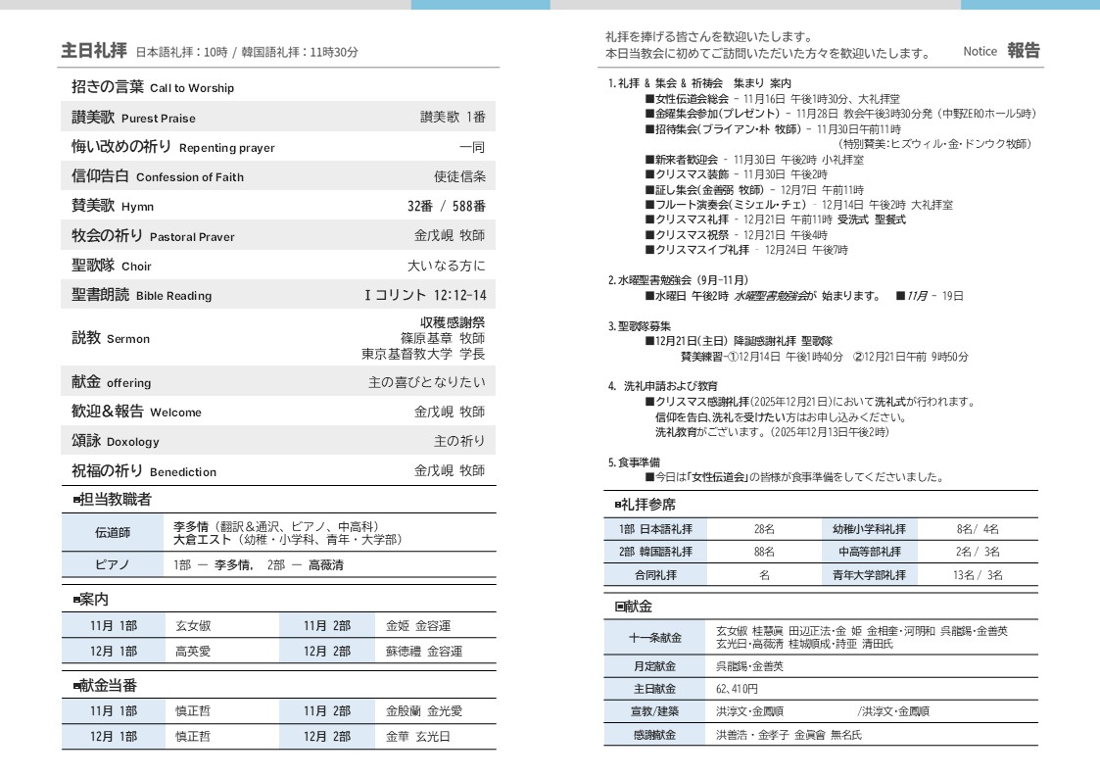Click the 十一条献金 label cell
Viewport: 1100px width, 778px height.
(655, 638)
